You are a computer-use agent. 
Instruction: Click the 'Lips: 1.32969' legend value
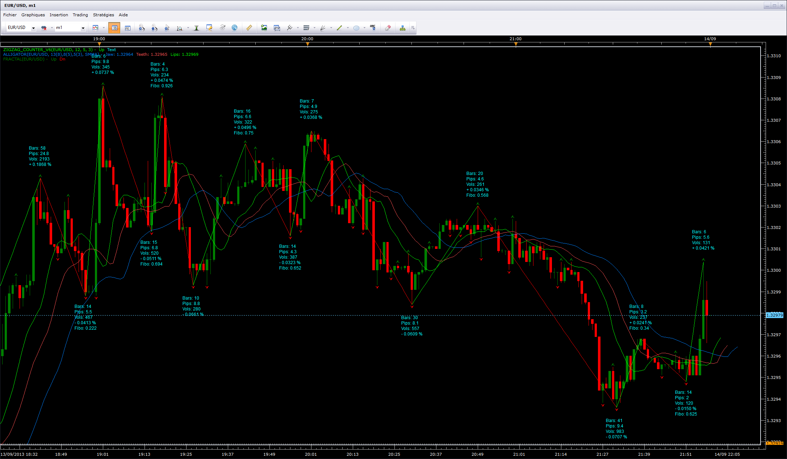click(184, 54)
